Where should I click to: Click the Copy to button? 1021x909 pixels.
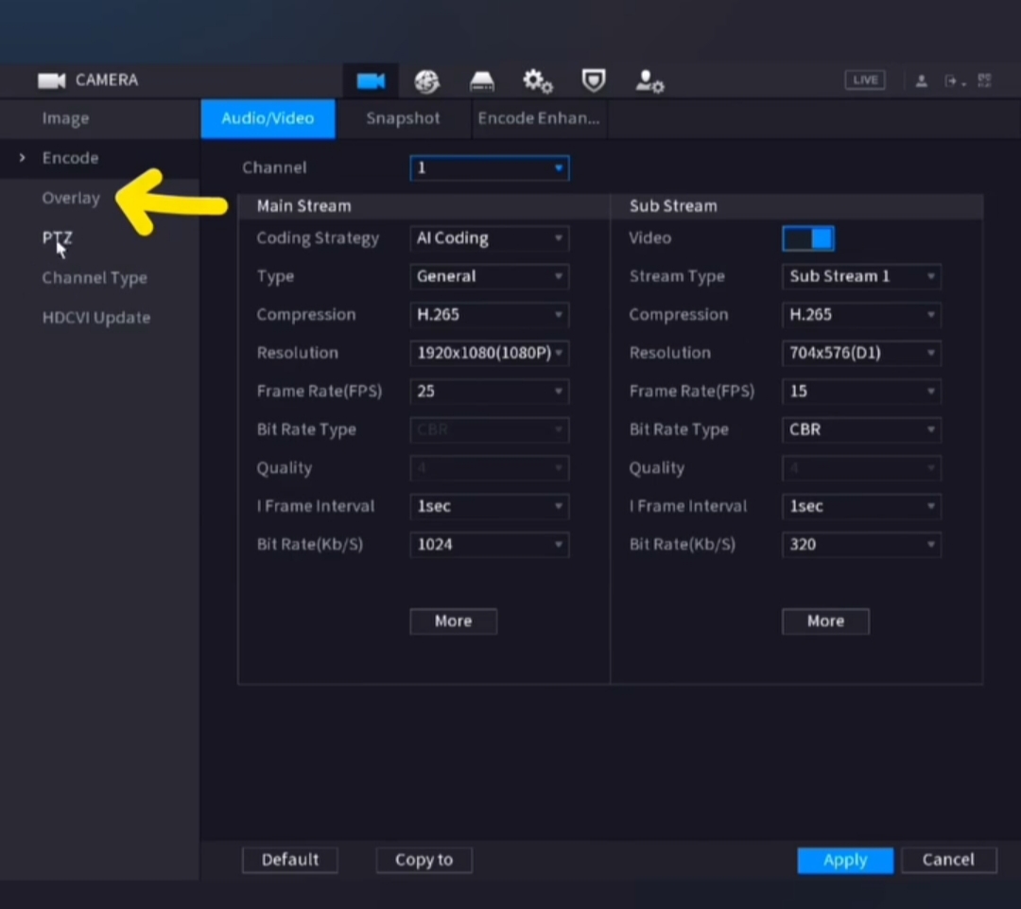pos(424,860)
